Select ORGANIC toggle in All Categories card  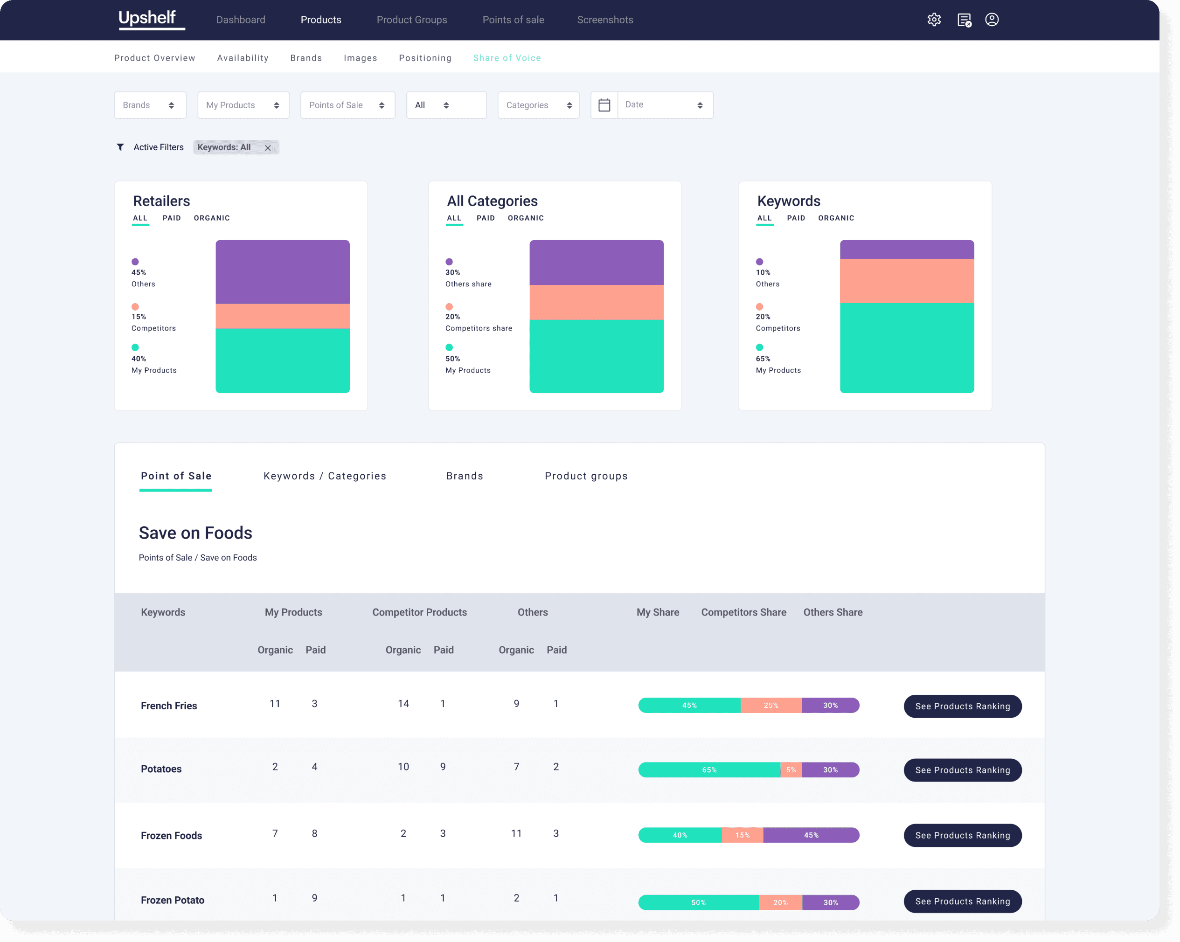click(526, 218)
